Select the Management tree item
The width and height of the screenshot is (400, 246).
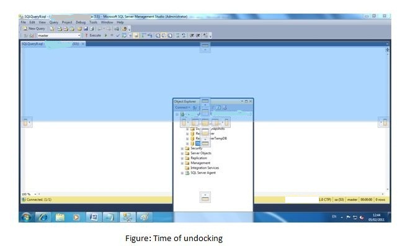pyautogui.click(x=200, y=163)
